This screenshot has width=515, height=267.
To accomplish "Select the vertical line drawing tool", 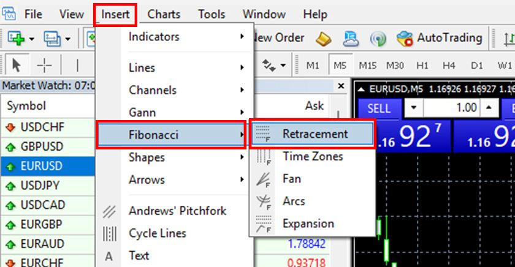I will tap(77, 65).
